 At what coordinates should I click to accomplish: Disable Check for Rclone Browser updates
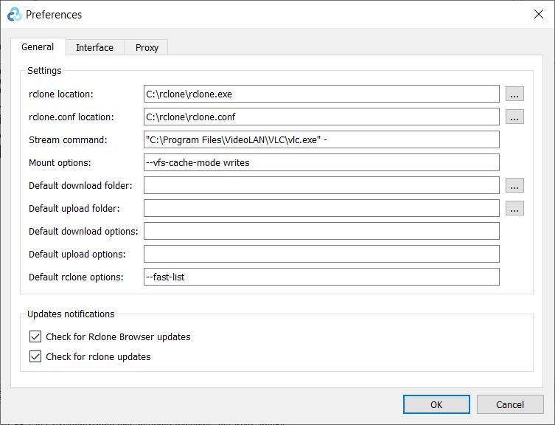pos(35,336)
